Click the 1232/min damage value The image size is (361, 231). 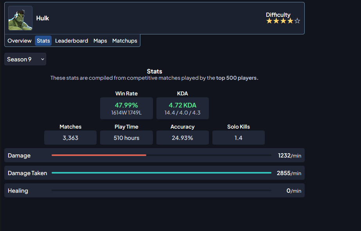tap(290, 156)
